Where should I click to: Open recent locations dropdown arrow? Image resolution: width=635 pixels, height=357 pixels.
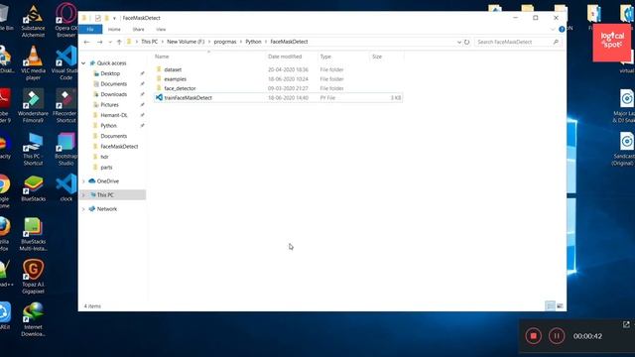tap(110, 42)
